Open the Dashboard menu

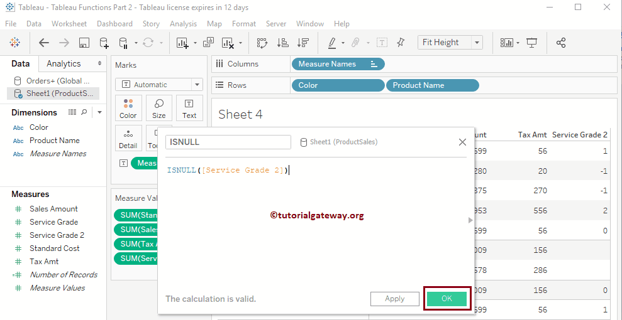[x=114, y=24]
